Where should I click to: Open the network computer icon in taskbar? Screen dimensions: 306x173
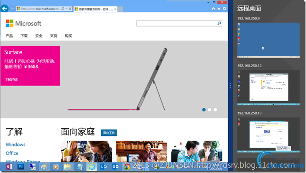pyautogui.click(x=32, y=167)
